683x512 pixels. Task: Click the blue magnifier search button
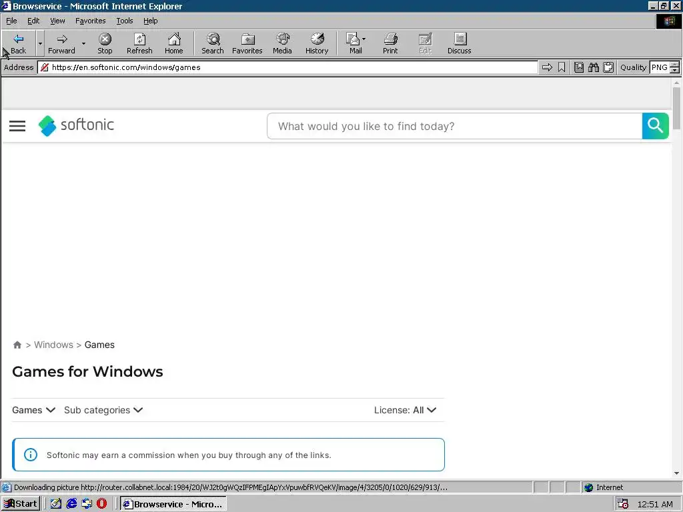(655, 126)
